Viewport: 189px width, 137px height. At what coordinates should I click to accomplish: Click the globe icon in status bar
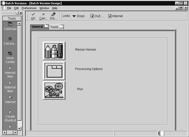pos(160,133)
